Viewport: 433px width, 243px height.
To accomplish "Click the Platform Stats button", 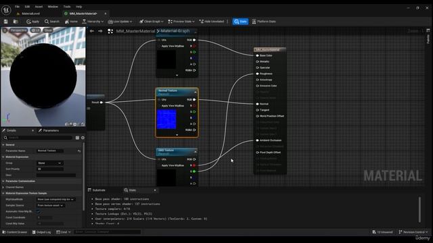I will pyautogui.click(x=264, y=22).
